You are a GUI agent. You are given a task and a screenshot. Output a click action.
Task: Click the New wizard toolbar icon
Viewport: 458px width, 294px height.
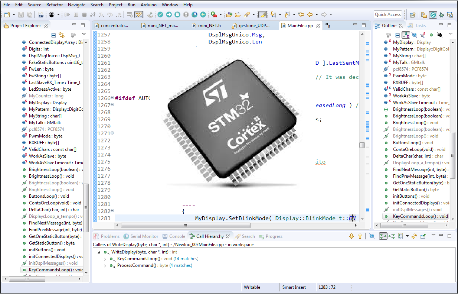pos(7,14)
